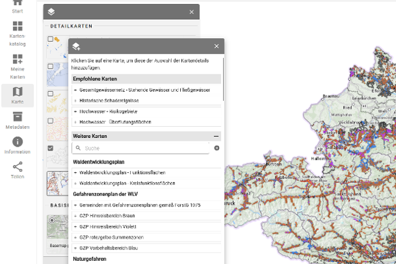This screenshot has width=396, height=264.
Task: Open the Metadaten sidebar item
Action: pos(17,121)
